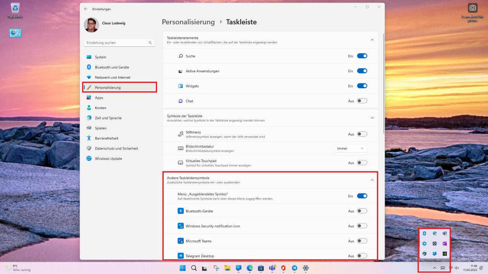The width and height of the screenshot is (488, 274).
Task: Go to Netzwerk und Internet
Action: pyautogui.click(x=120, y=77)
